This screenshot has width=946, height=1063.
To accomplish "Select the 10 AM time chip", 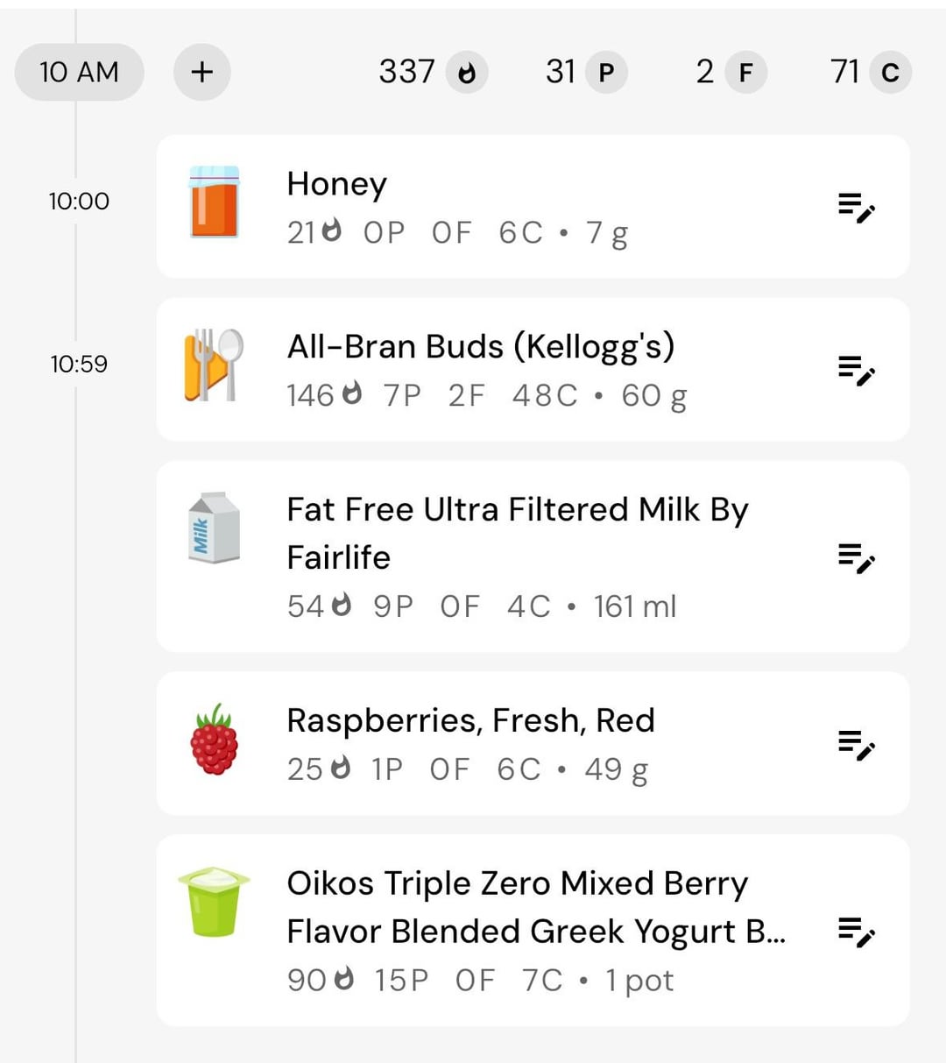I will tap(79, 72).
